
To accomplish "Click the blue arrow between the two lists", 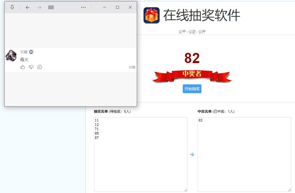I will click(192, 154).
